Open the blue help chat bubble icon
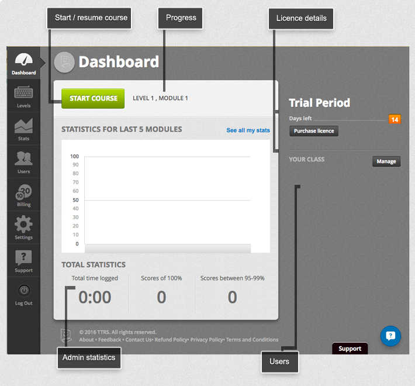Viewport: 415px width, 386px height. [390, 336]
